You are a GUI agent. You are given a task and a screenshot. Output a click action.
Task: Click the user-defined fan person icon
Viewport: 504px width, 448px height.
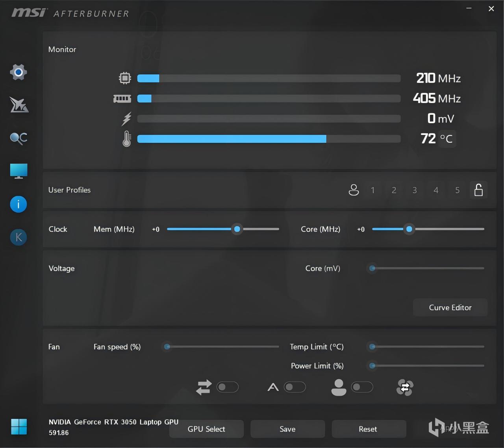[x=339, y=387]
